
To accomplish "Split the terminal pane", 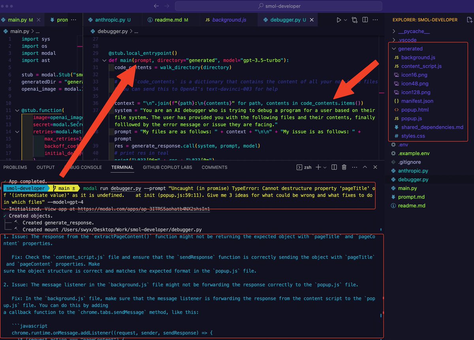I will click(334, 167).
